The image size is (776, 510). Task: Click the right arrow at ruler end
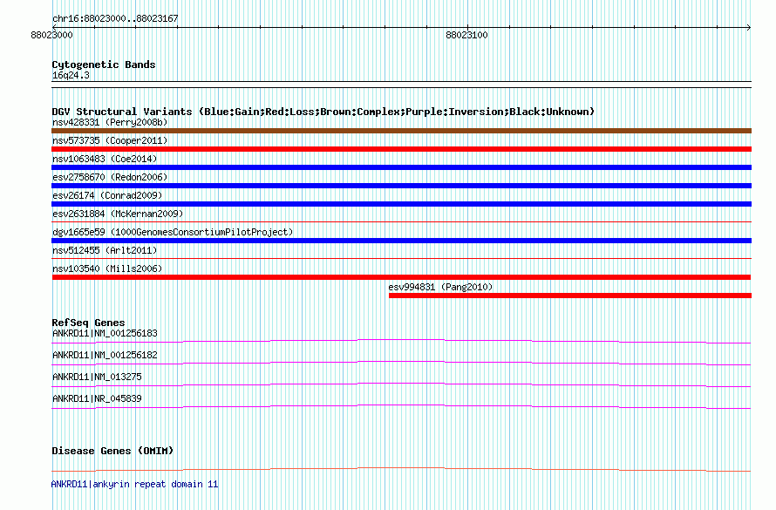[x=749, y=28]
